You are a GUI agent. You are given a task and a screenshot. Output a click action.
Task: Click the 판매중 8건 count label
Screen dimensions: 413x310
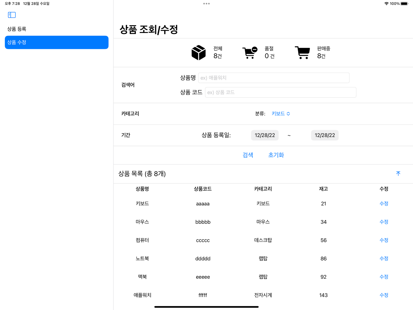pyautogui.click(x=323, y=52)
